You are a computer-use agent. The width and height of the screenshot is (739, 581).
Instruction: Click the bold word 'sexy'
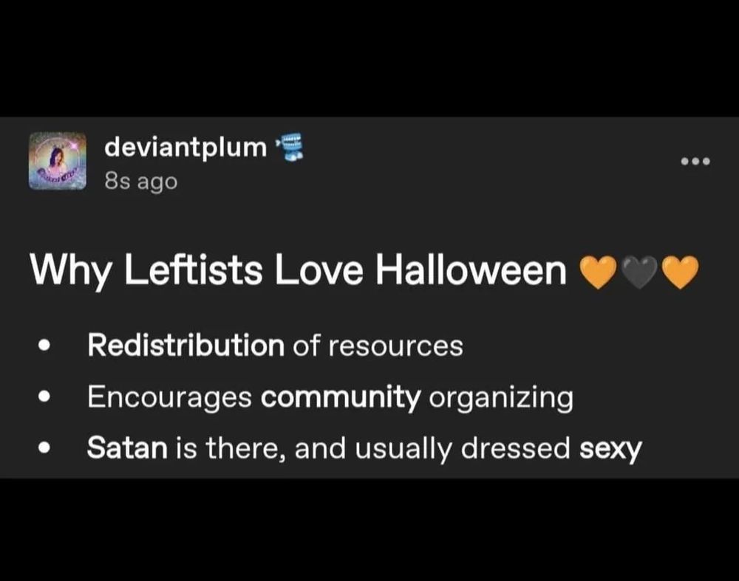611,450
